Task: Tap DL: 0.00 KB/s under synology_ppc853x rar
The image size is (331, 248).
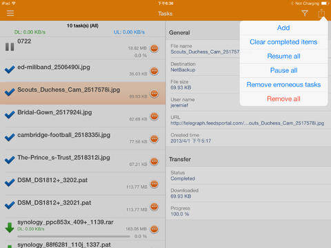Action: (31, 229)
